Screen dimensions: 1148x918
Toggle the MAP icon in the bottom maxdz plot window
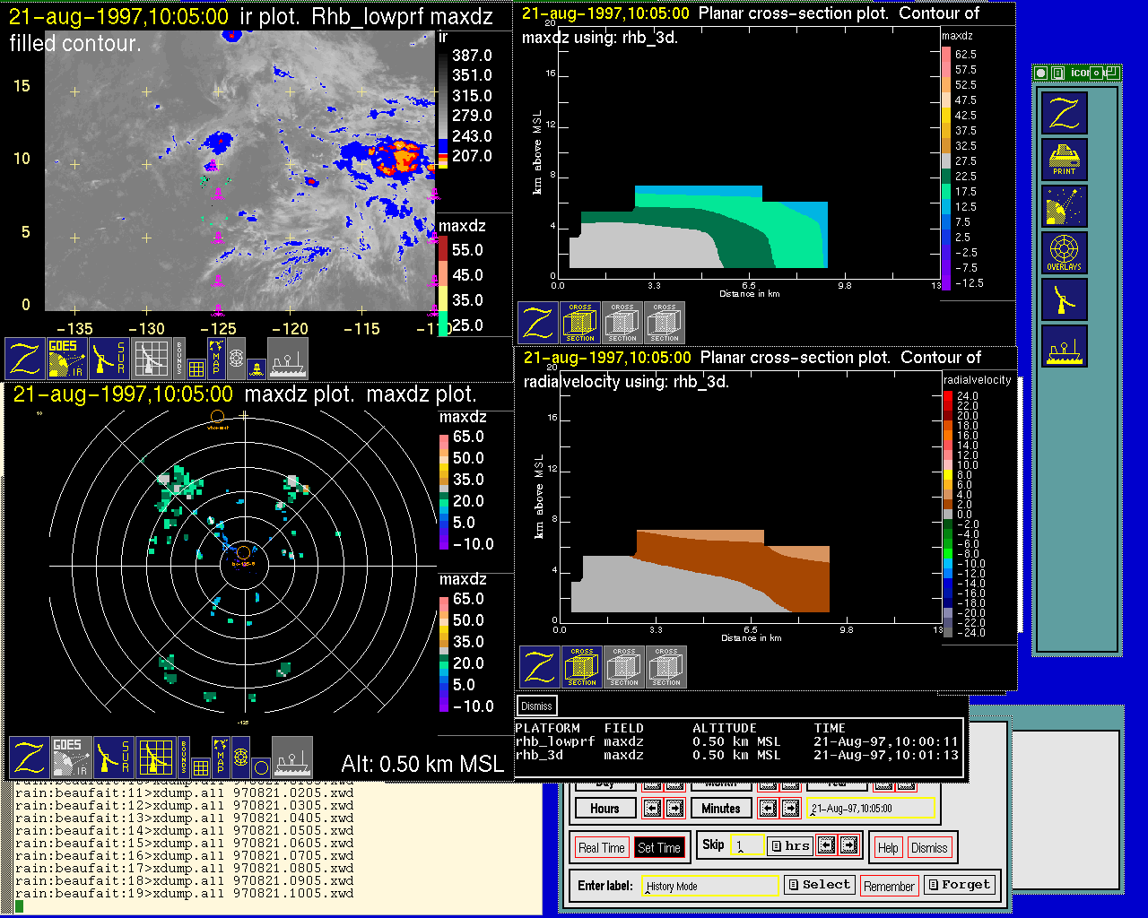220,758
